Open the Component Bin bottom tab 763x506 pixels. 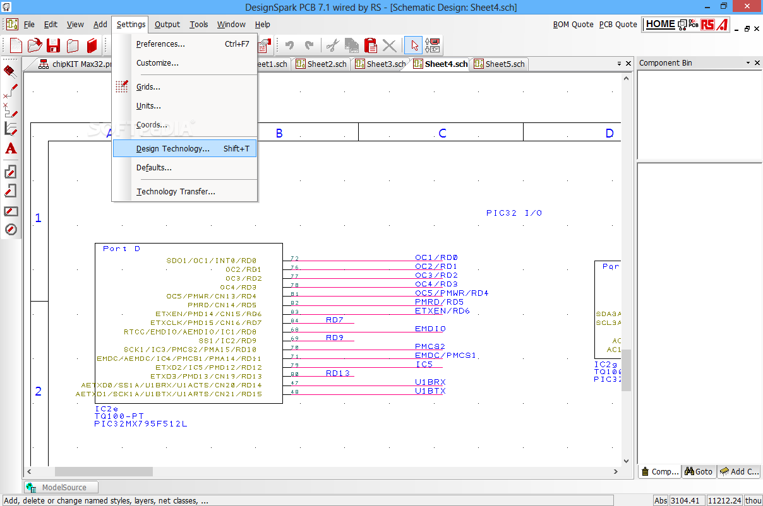(x=660, y=471)
